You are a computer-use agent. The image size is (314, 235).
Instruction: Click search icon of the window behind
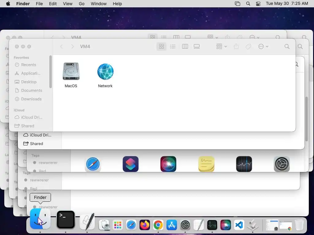coord(300,47)
